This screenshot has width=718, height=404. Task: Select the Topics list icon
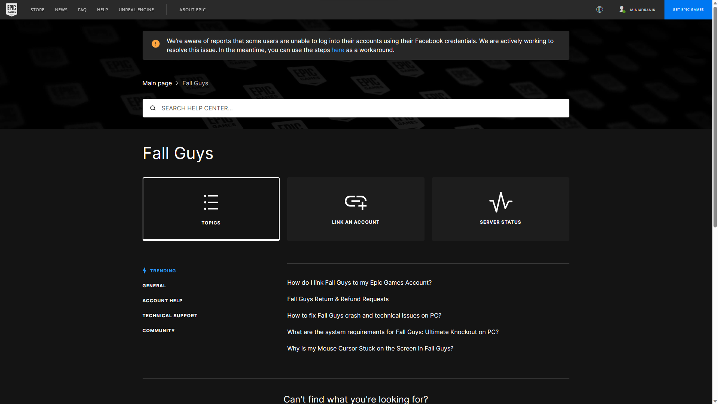[x=211, y=202]
